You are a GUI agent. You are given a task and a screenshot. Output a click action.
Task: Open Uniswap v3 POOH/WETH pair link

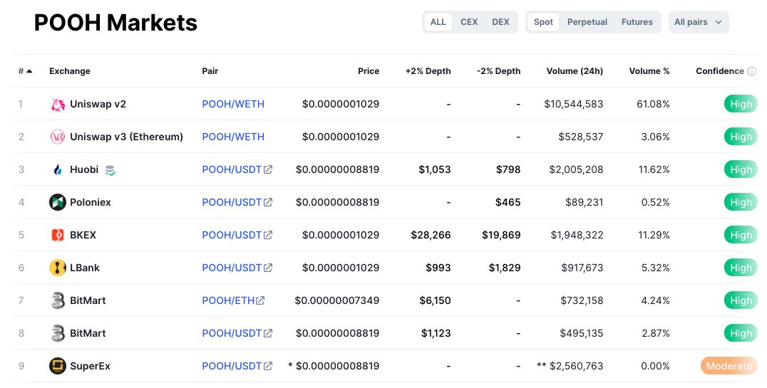click(233, 137)
